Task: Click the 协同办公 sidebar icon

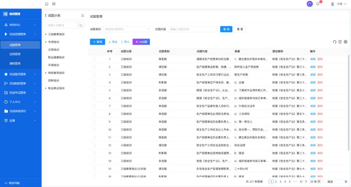Action: [6, 25]
